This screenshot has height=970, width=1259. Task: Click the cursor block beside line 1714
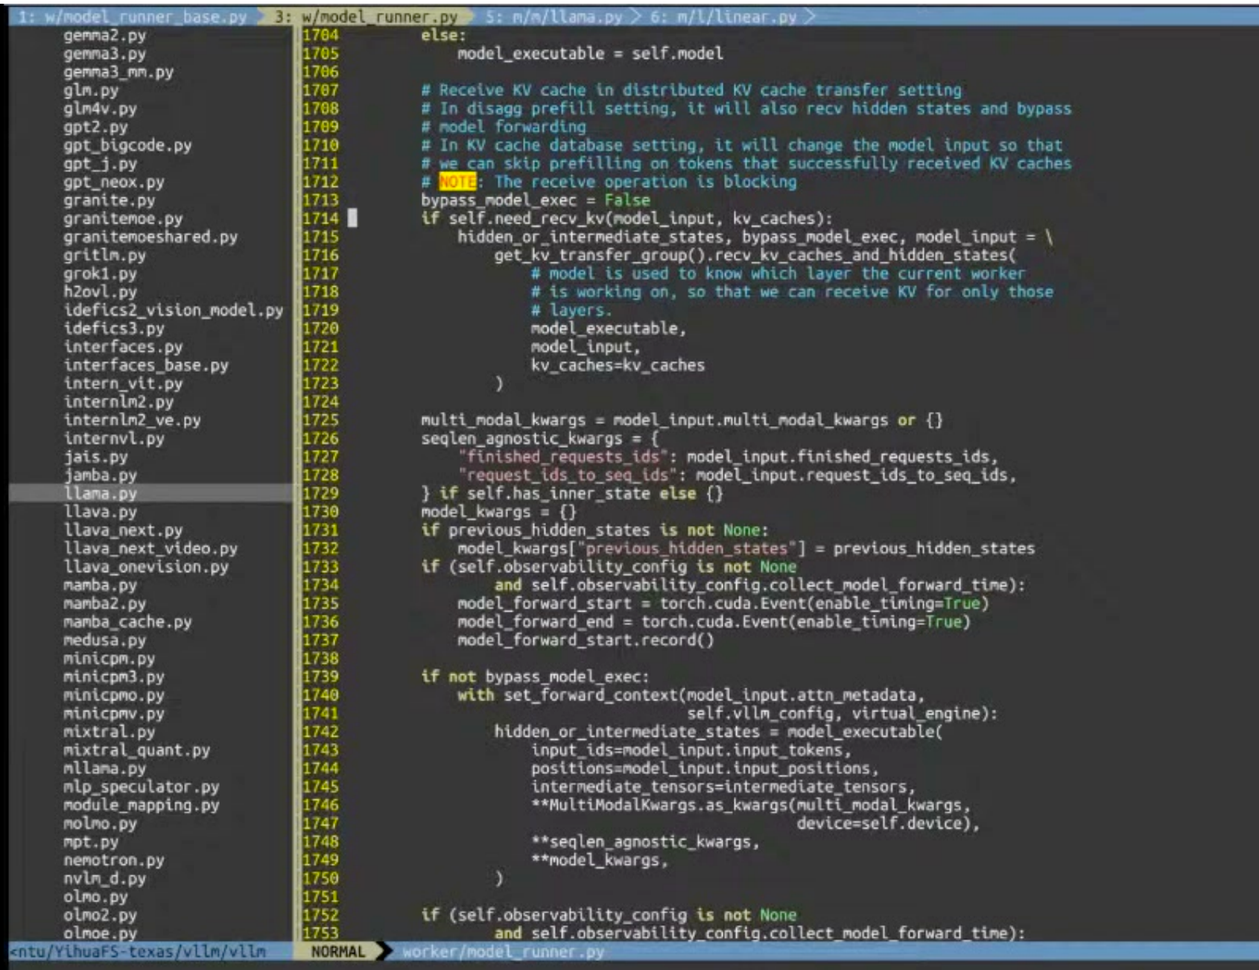(352, 218)
